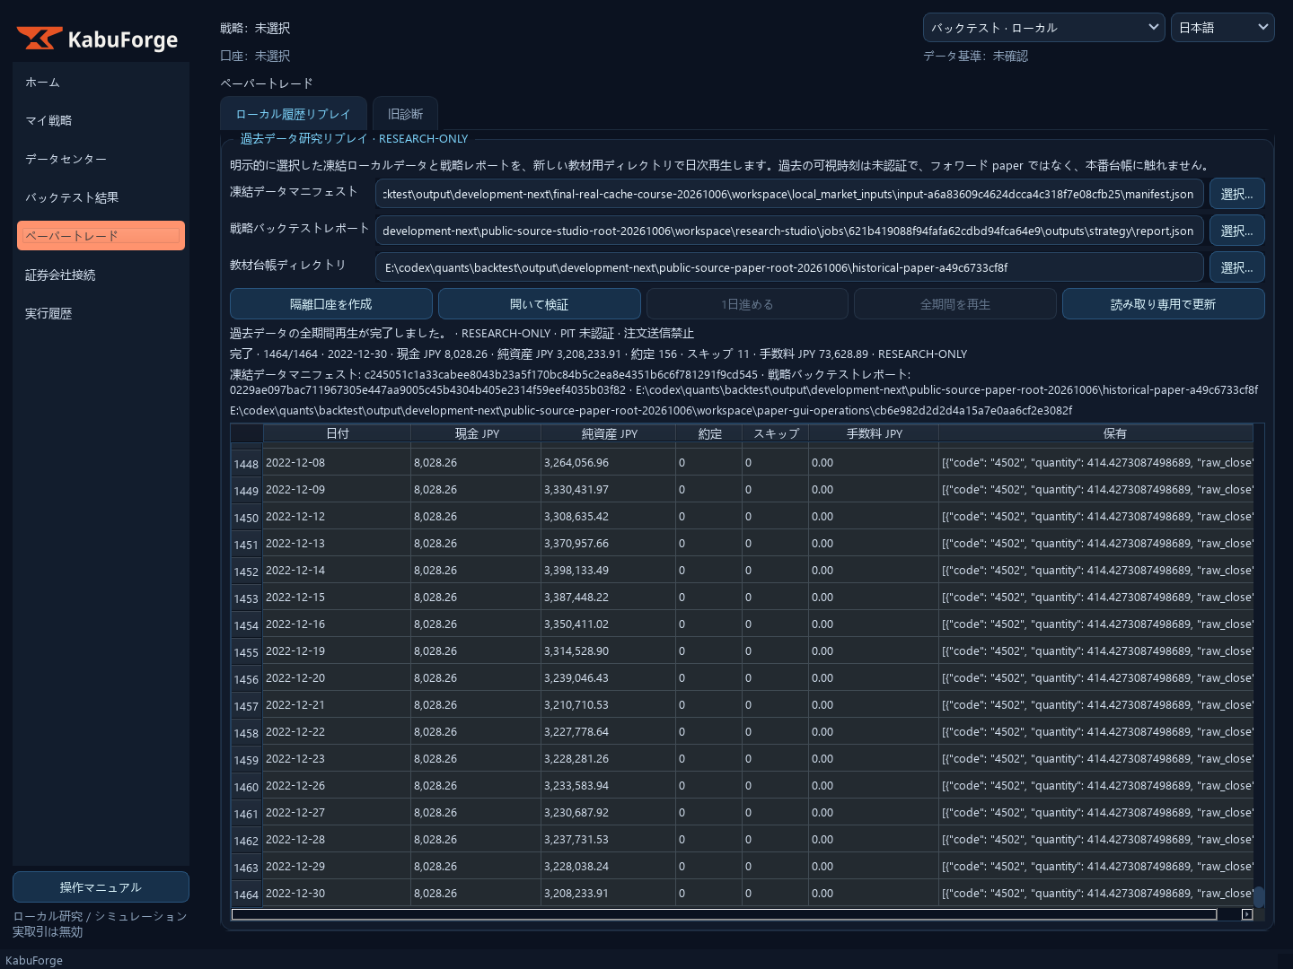
Task: Click the horizontal scrollbar right arrow
Action: pos(1246,914)
